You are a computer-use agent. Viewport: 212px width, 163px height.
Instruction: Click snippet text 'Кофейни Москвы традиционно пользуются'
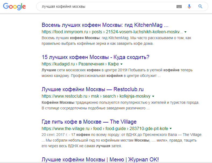pyautogui.click(x=80, y=103)
